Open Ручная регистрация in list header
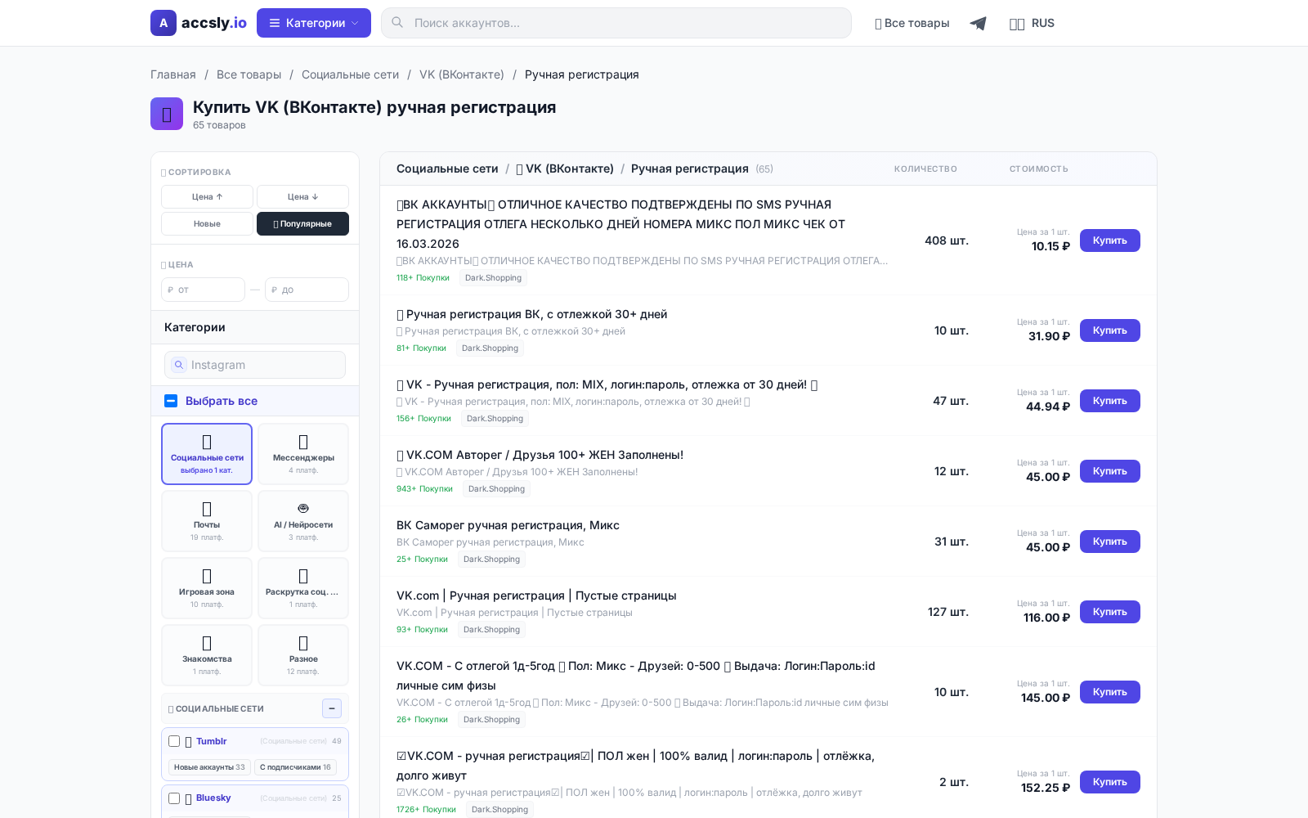The image size is (1308, 818). coord(689,169)
